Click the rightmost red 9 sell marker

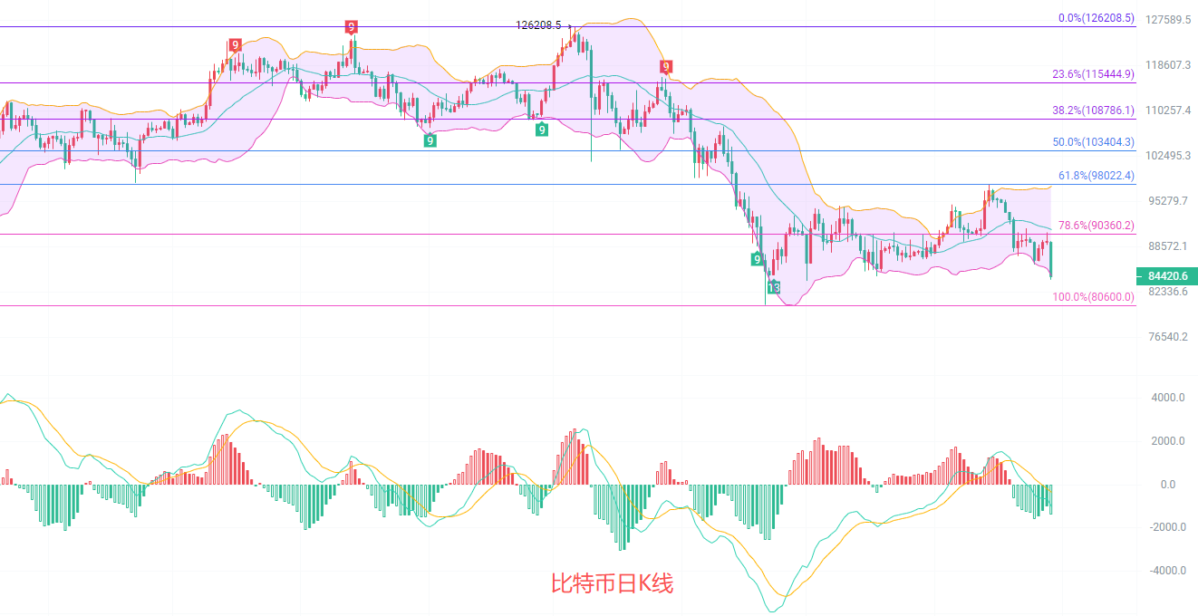point(666,66)
